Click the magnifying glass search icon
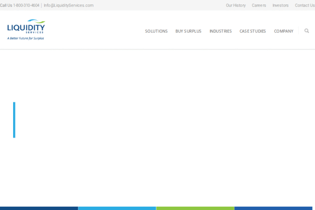Screen dimensions: 315x210 (306, 31)
